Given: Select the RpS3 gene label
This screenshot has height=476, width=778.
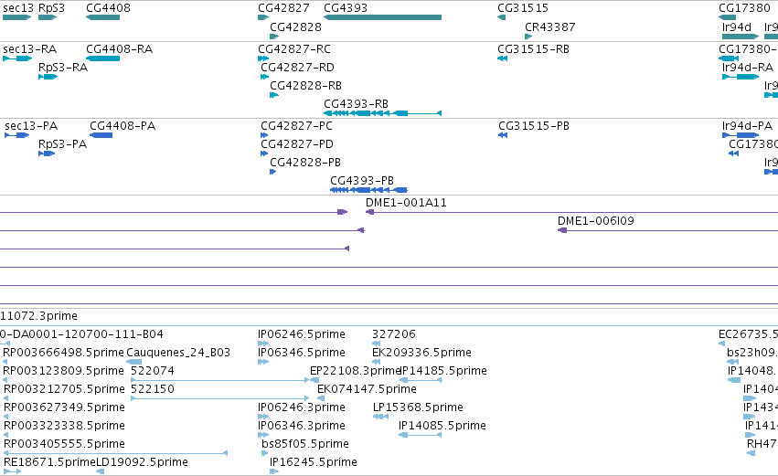Looking at the screenshot, I should click(x=51, y=8).
